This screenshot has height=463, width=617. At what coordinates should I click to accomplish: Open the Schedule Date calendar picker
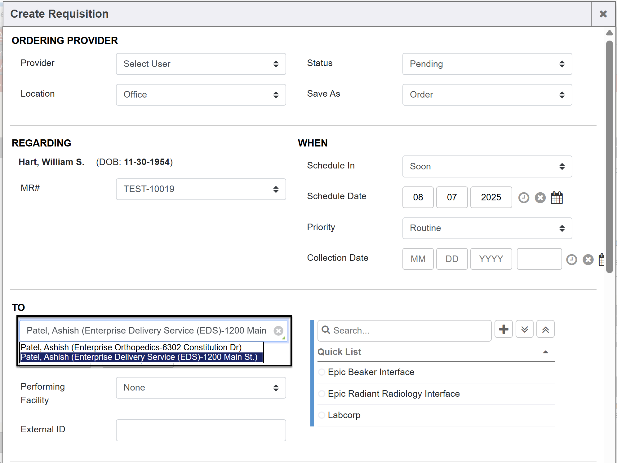point(557,198)
